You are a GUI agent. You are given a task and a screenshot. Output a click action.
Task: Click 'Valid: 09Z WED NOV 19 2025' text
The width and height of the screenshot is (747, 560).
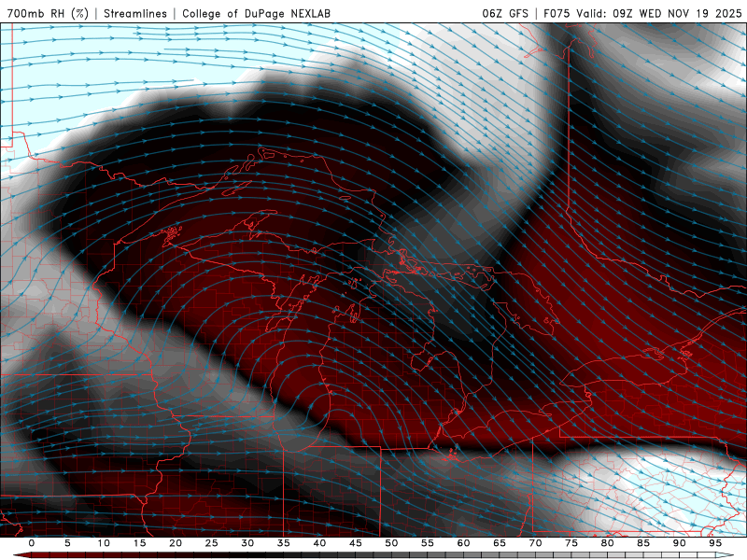(659, 13)
